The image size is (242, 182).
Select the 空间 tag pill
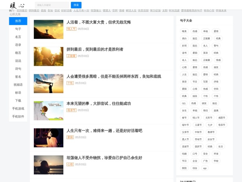pyautogui.click(x=216, y=89)
